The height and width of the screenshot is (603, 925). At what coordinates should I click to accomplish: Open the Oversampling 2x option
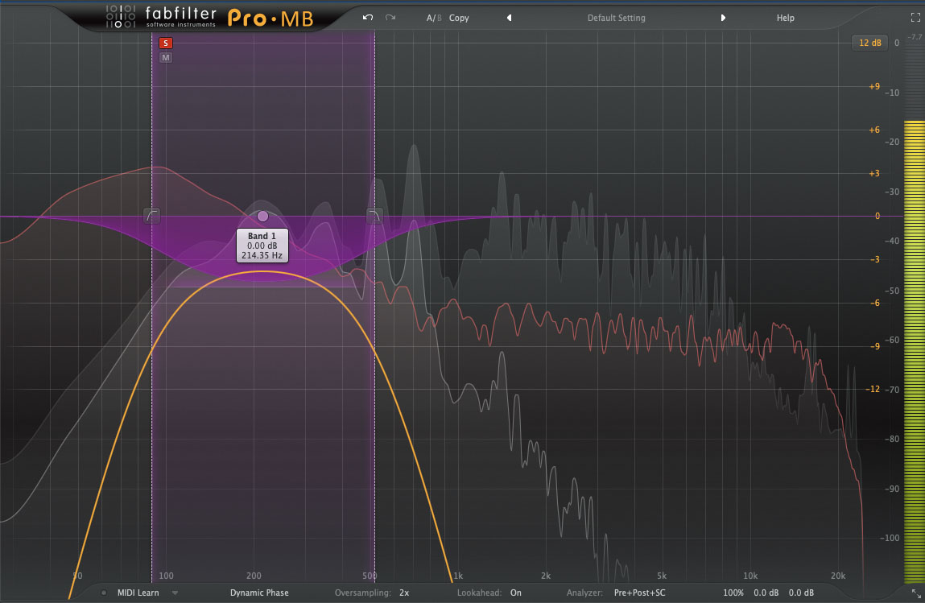(404, 593)
